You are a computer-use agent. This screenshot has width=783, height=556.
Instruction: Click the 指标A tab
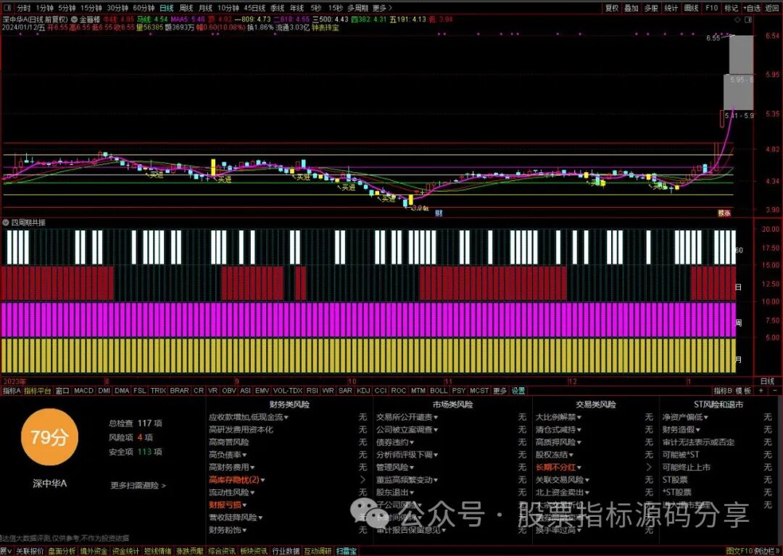[12, 391]
